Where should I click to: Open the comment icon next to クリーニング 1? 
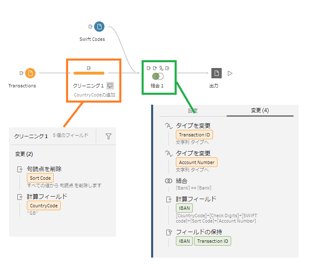[x=110, y=86]
